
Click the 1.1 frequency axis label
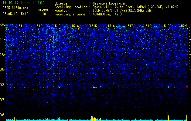point(2,39)
